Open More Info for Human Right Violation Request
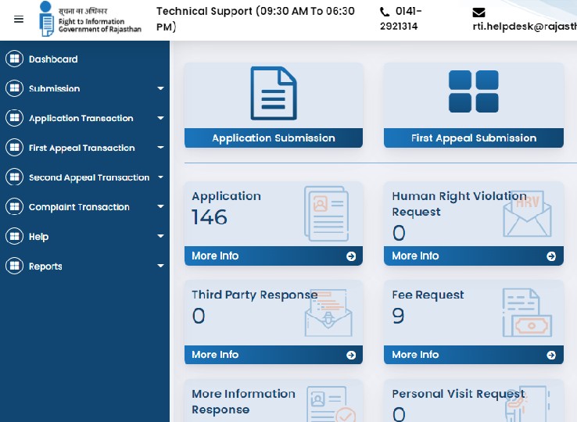The image size is (577, 422). (415, 256)
